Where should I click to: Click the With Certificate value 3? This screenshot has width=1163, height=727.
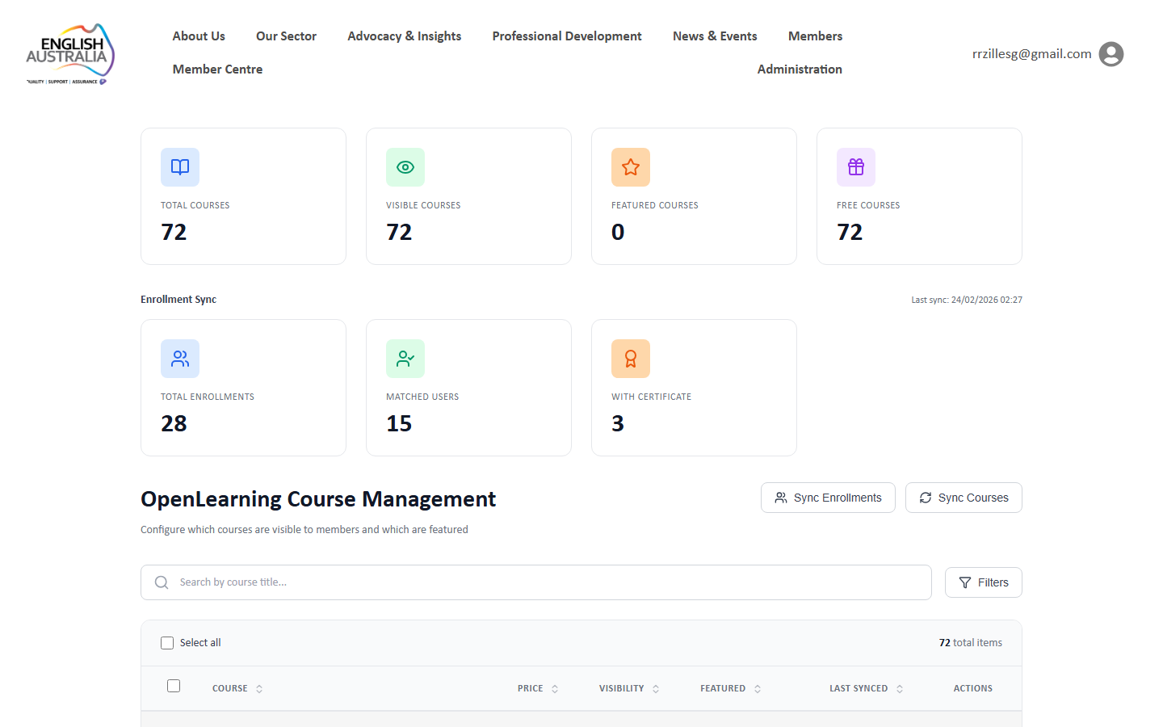click(x=618, y=423)
